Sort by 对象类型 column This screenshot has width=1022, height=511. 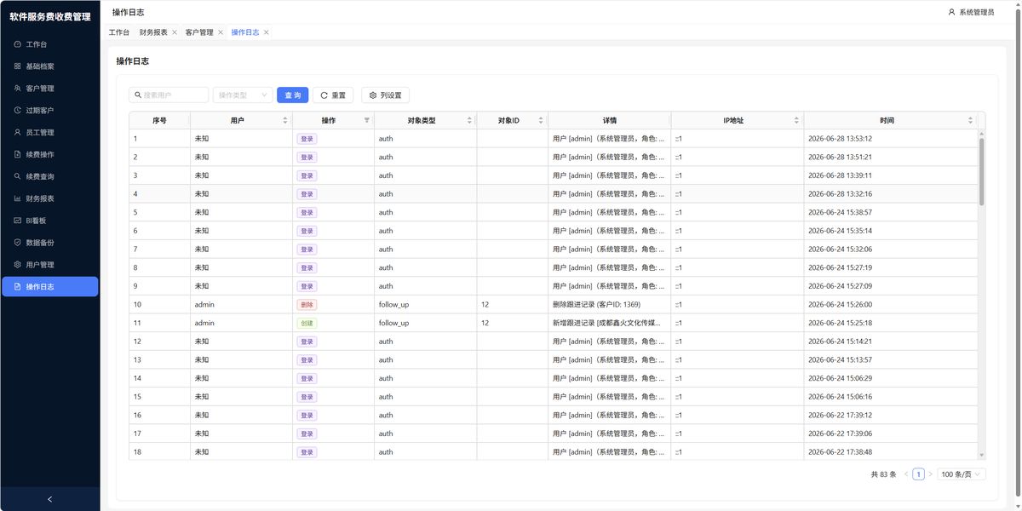(x=469, y=121)
